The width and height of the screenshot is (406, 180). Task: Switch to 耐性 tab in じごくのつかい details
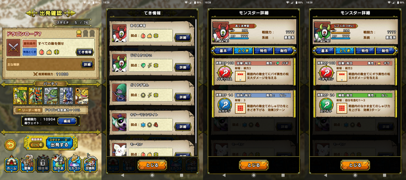point(385,51)
